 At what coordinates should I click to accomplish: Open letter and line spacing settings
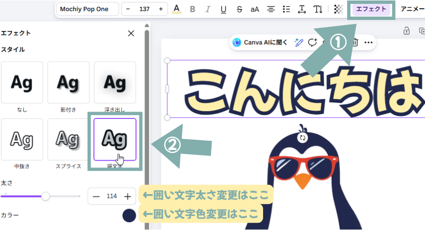(301, 9)
